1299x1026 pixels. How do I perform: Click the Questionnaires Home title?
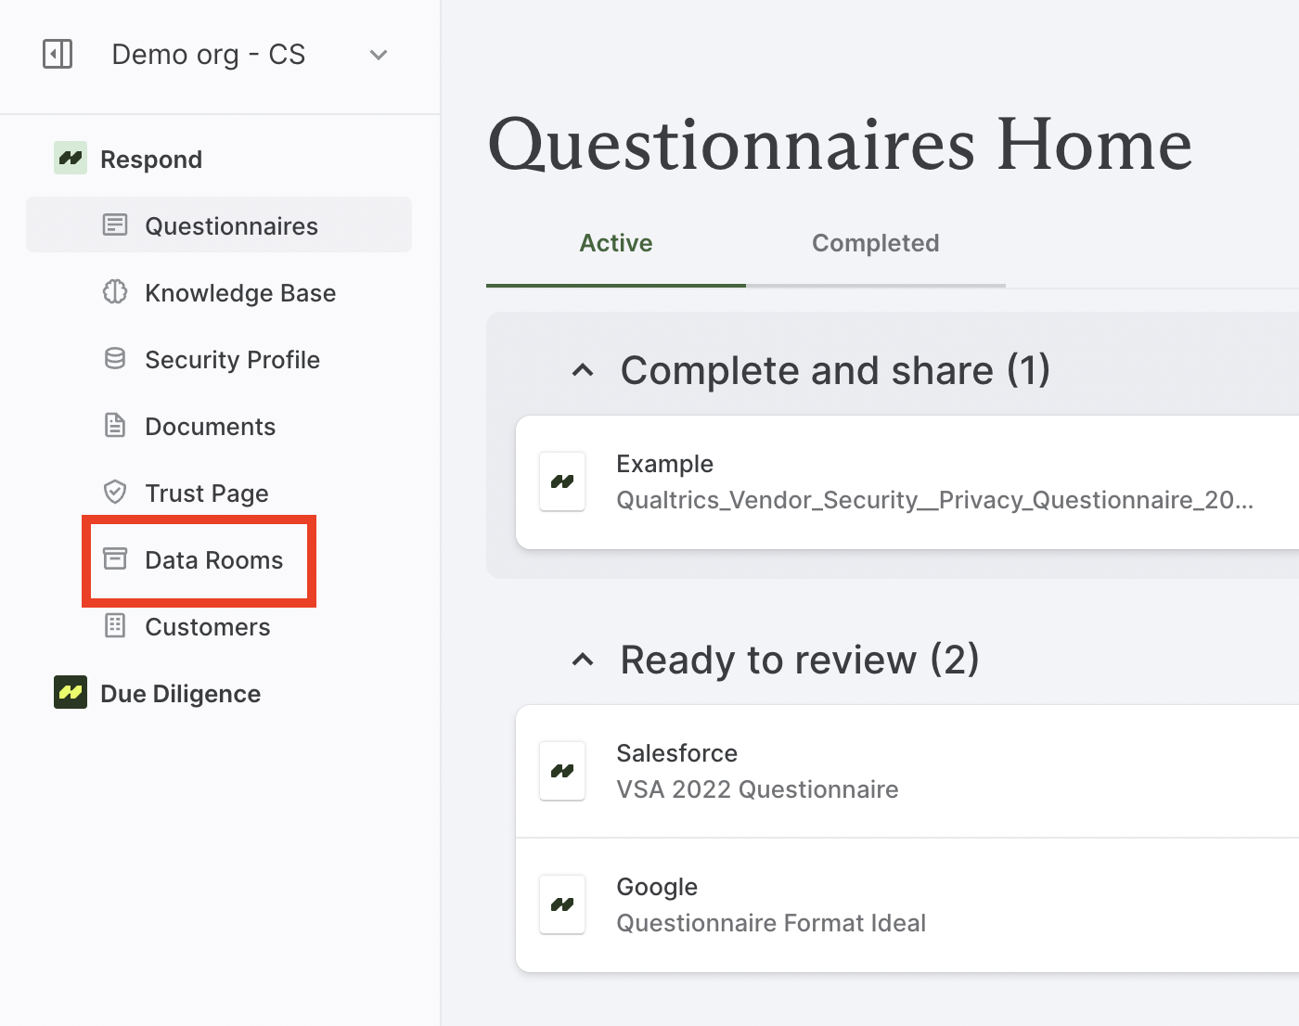pos(841,145)
